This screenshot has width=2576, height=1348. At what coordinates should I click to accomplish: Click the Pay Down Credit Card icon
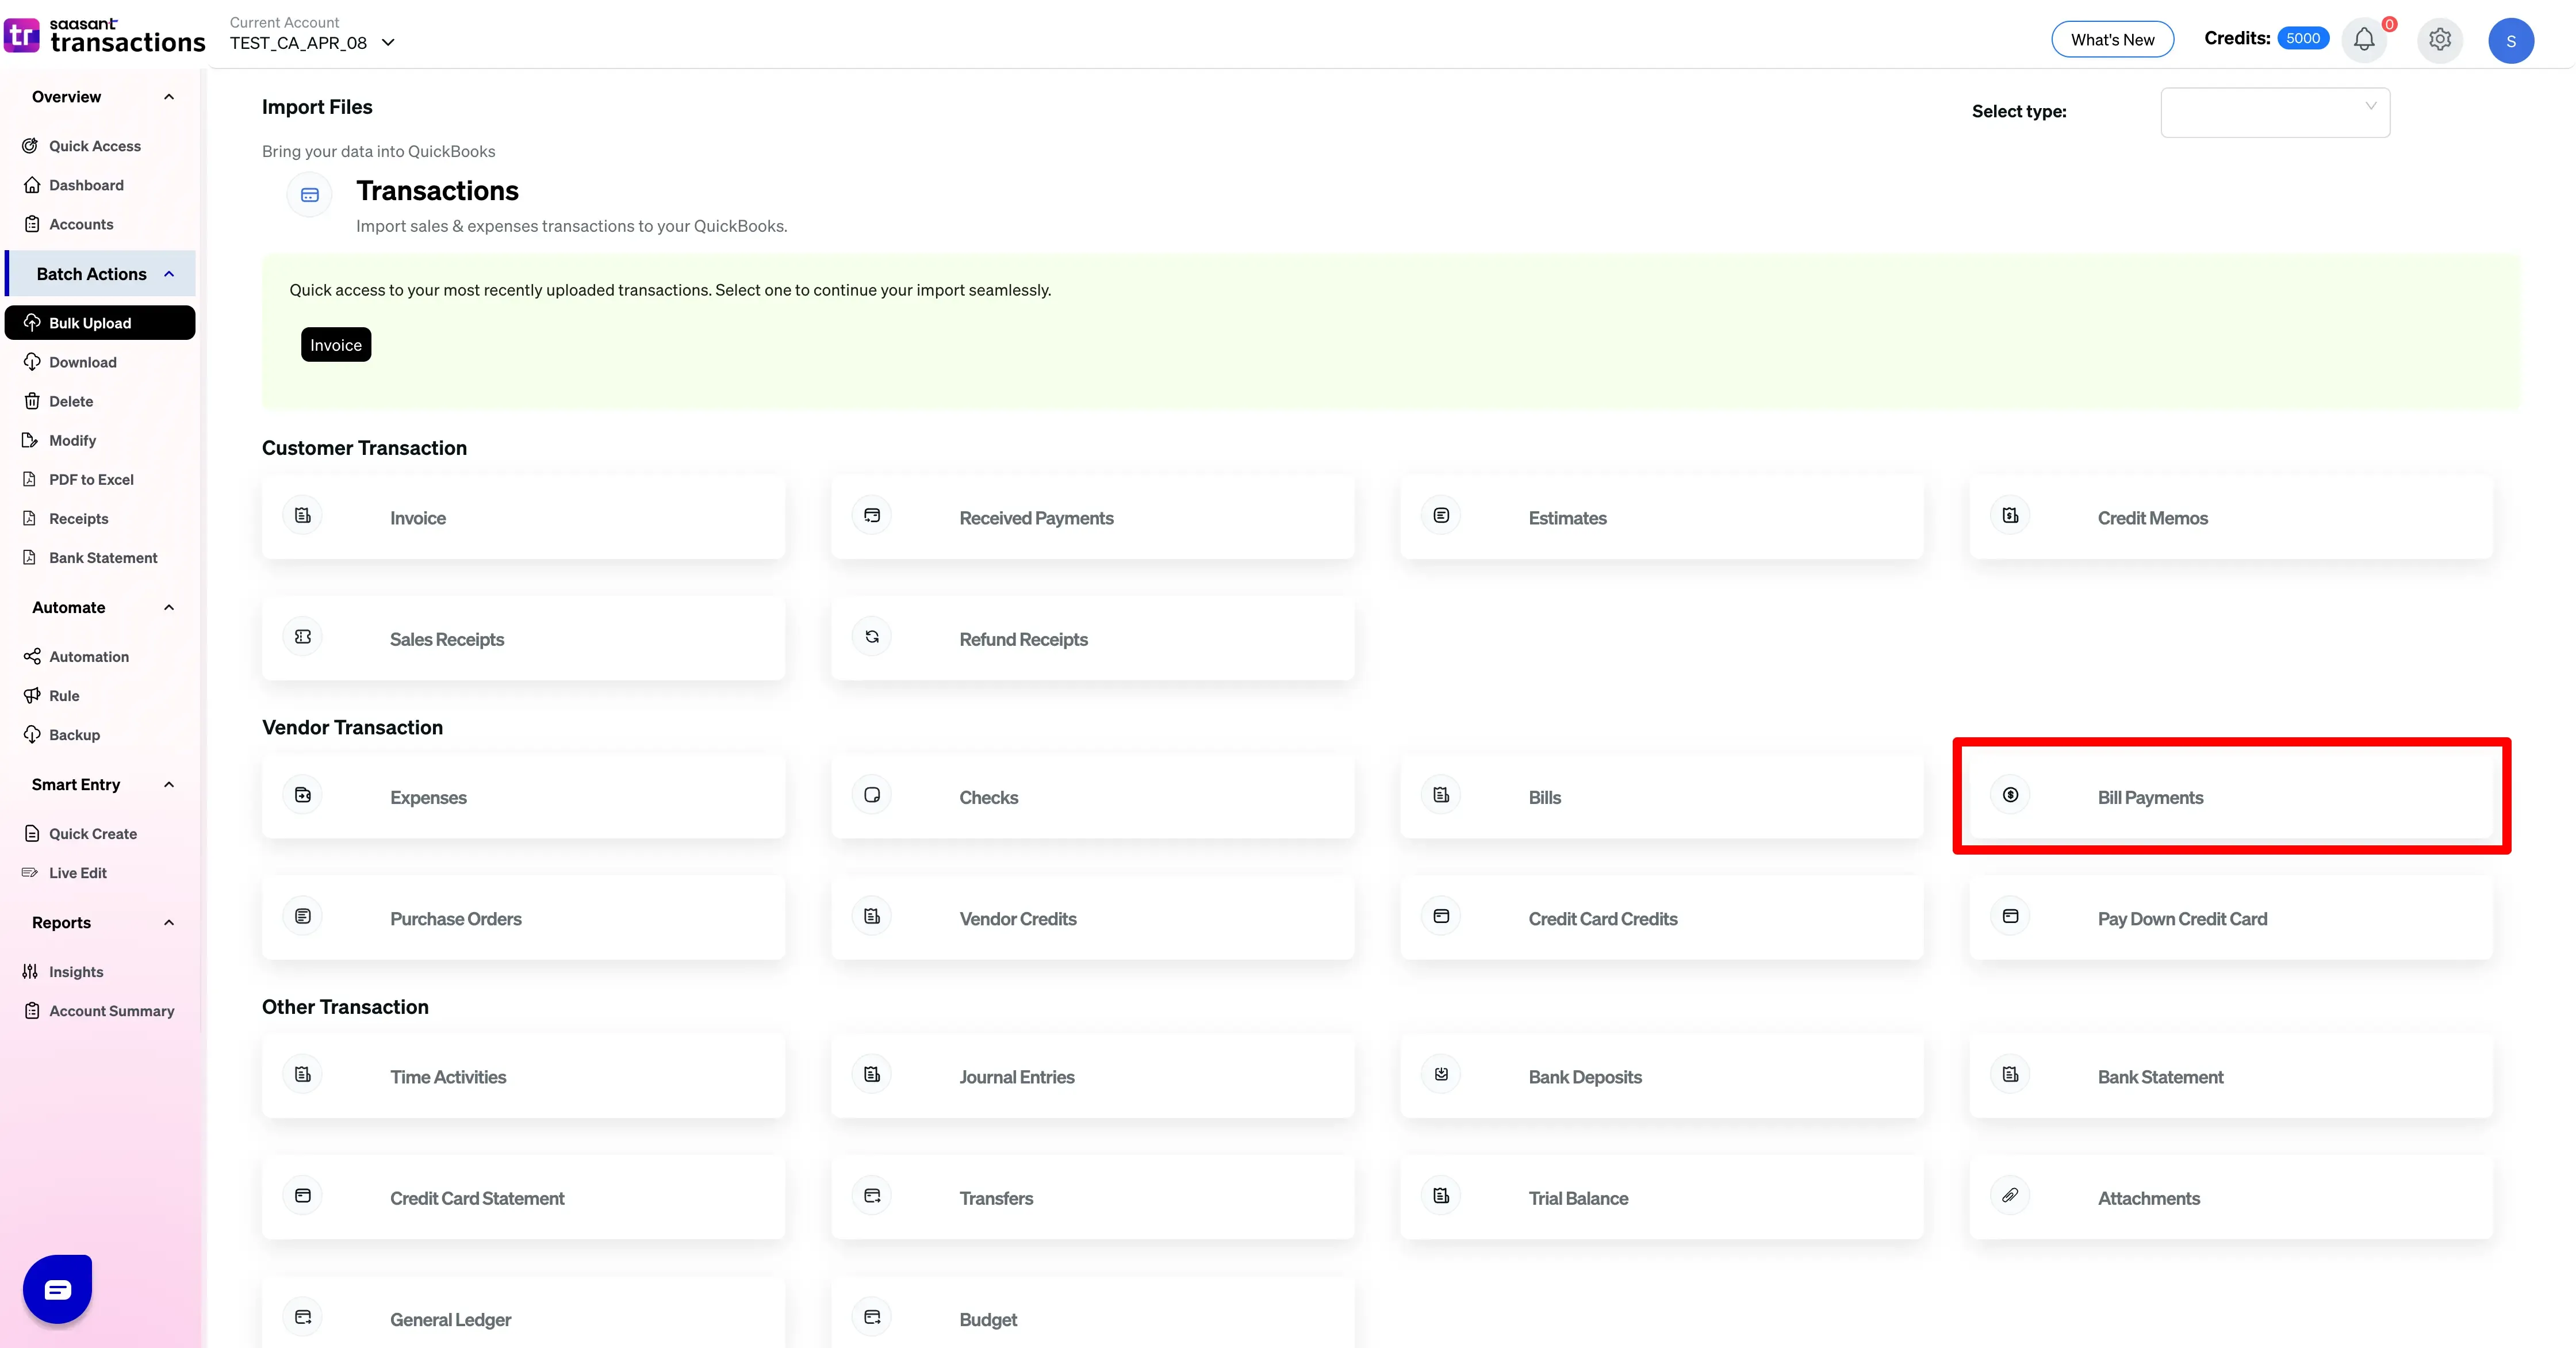[x=2010, y=916]
